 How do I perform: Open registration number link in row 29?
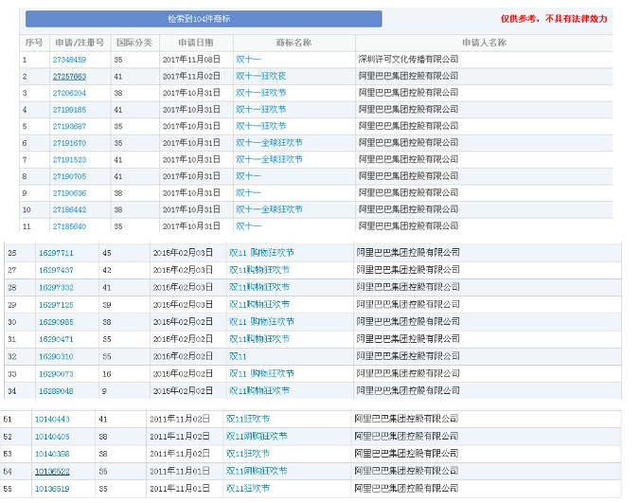point(56,305)
